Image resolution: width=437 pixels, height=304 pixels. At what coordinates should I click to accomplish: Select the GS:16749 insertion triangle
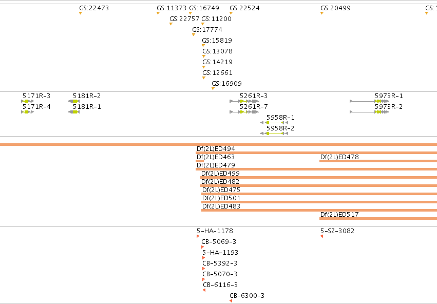[191, 13]
